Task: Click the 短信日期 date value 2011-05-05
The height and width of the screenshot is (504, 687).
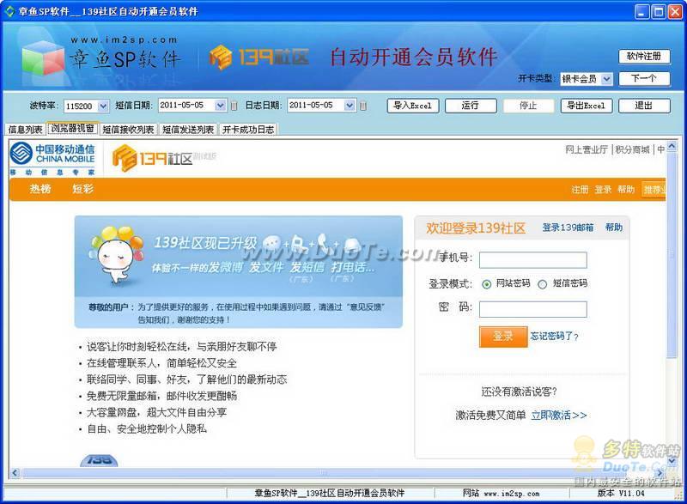Action: click(182, 105)
